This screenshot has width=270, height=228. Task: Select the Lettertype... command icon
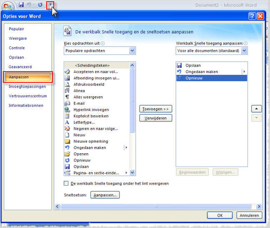click(67, 122)
